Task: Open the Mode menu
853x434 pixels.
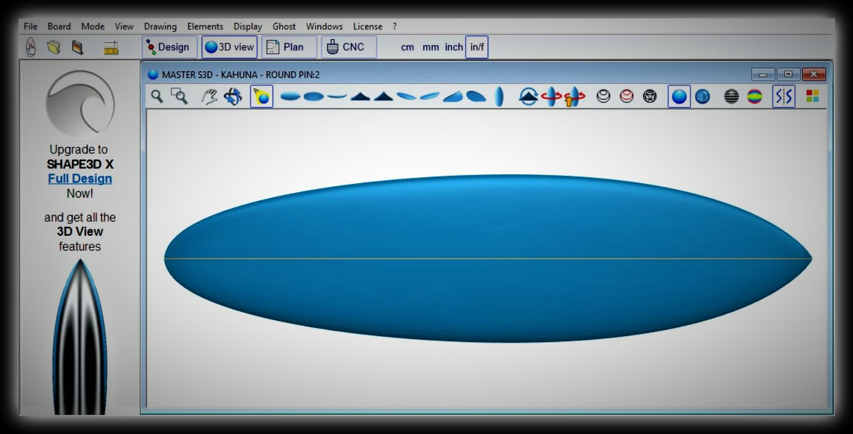Action: [x=93, y=26]
